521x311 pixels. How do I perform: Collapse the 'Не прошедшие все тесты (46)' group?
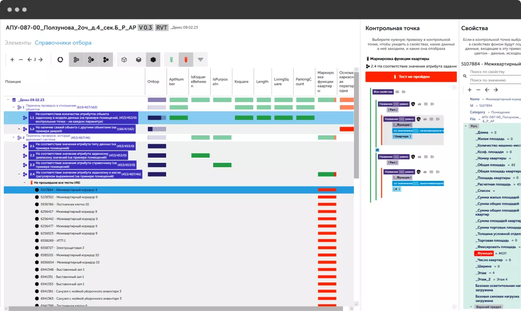24,182
